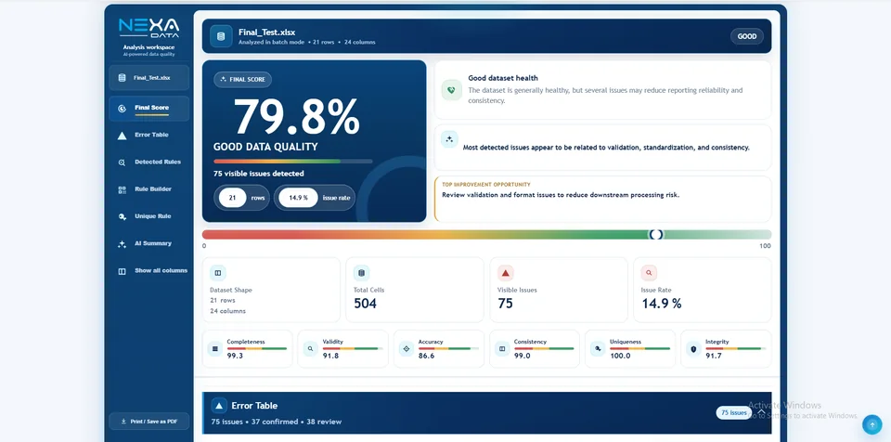Viewport: 891px width, 442px height.
Task: Click the Rule Builder grid icon
Action: tap(122, 190)
